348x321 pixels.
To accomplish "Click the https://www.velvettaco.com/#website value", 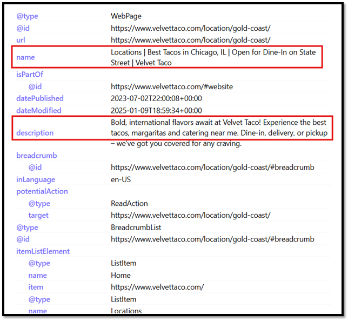I will pos(172,86).
